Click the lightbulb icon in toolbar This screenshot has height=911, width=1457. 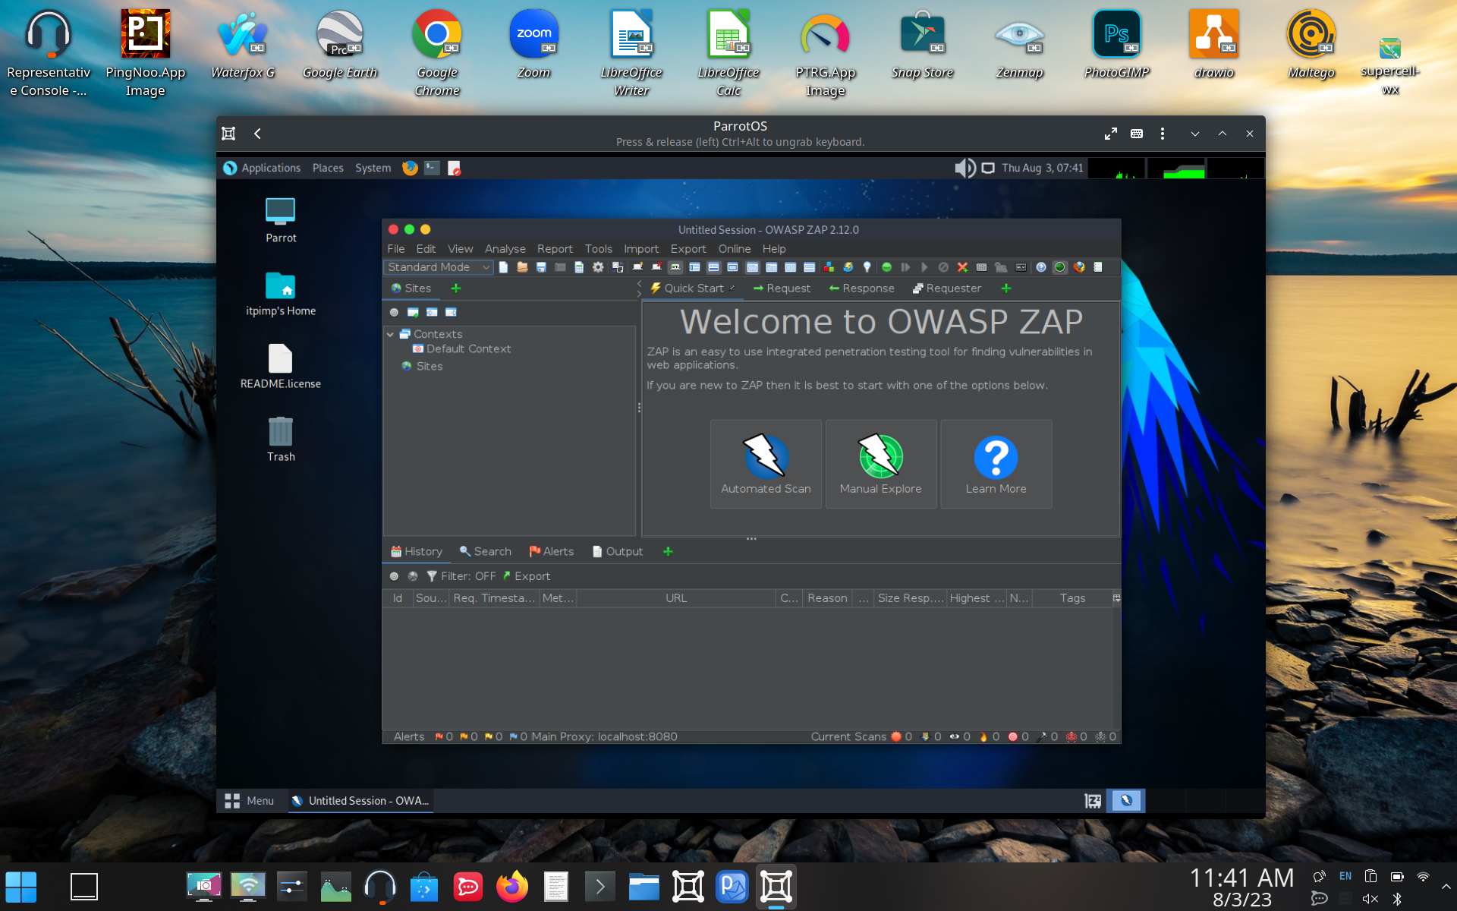coord(867,267)
